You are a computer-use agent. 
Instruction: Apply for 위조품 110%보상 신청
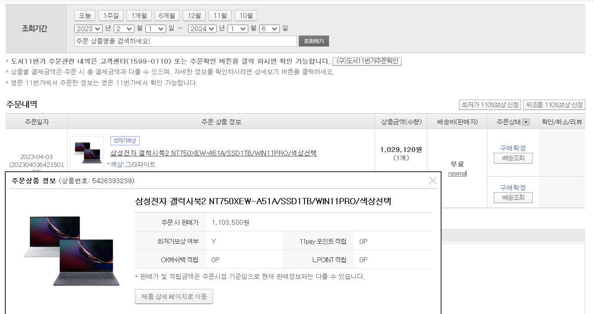[554, 105]
